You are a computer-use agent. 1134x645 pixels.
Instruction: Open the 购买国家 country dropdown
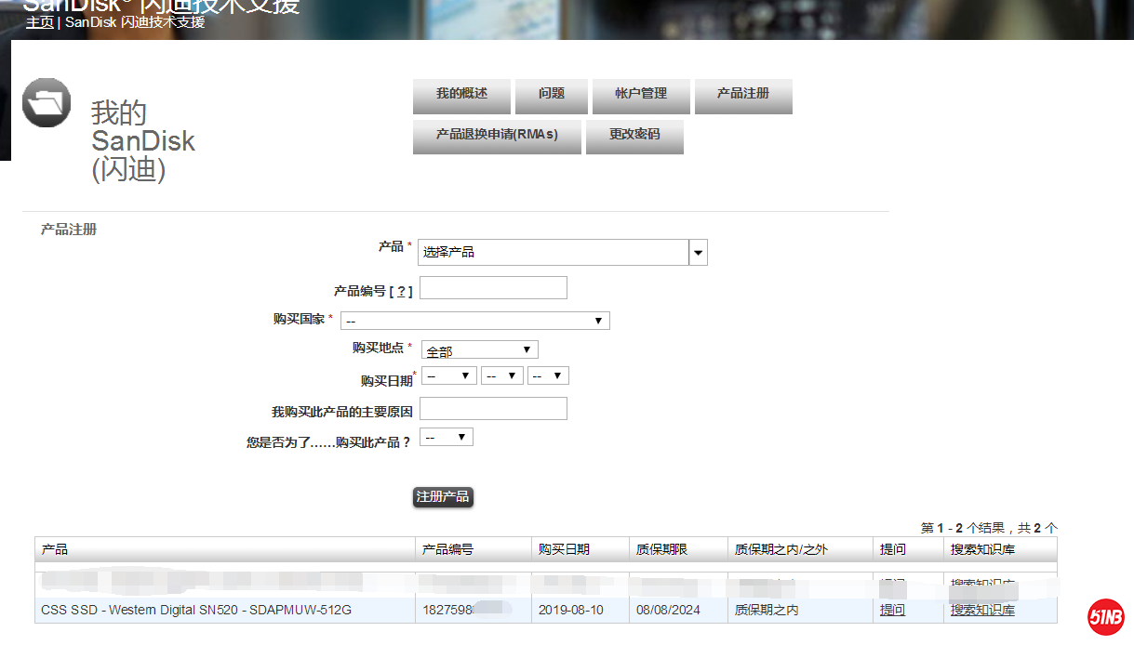coord(474,321)
